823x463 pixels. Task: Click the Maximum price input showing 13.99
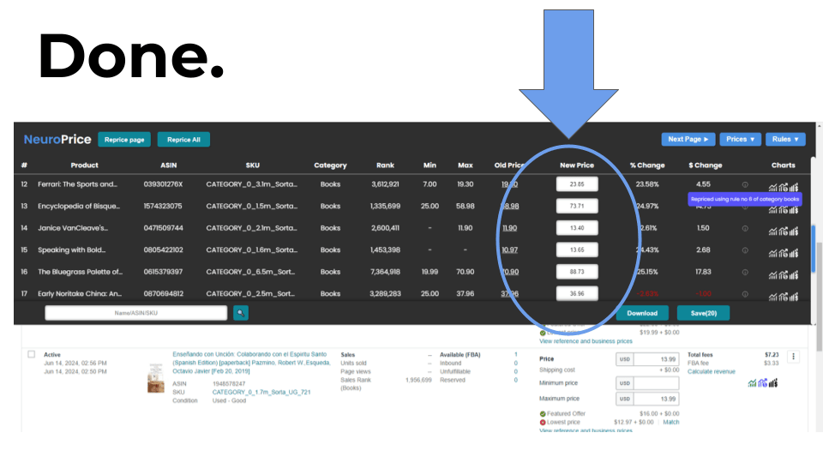[656, 399]
